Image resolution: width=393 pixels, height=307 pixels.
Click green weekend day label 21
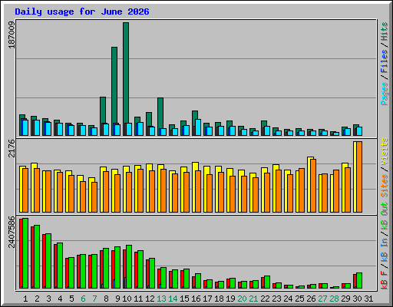click(x=253, y=299)
